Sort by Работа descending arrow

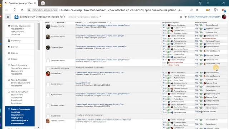pos(85,23)
